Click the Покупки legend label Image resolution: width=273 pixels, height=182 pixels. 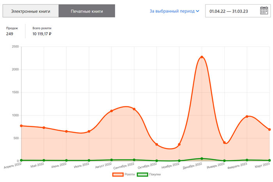(155, 174)
